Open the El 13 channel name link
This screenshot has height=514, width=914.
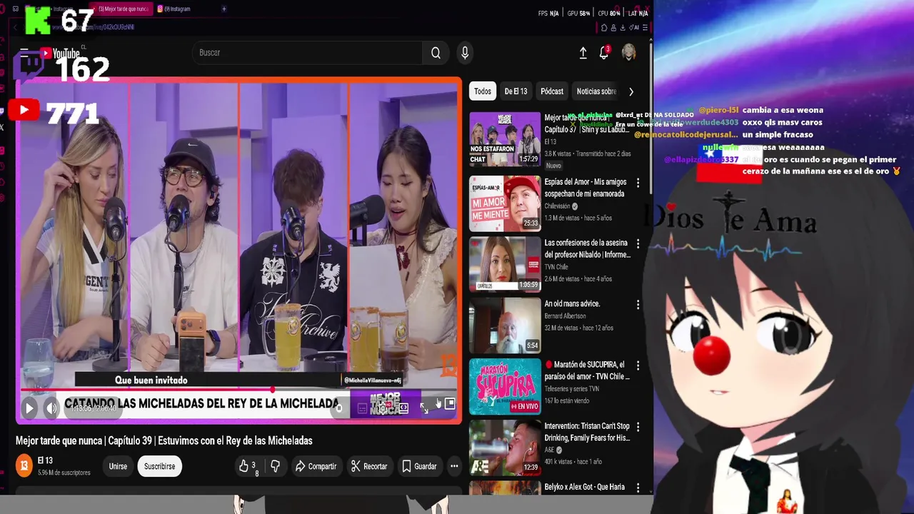(x=45, y=461)
